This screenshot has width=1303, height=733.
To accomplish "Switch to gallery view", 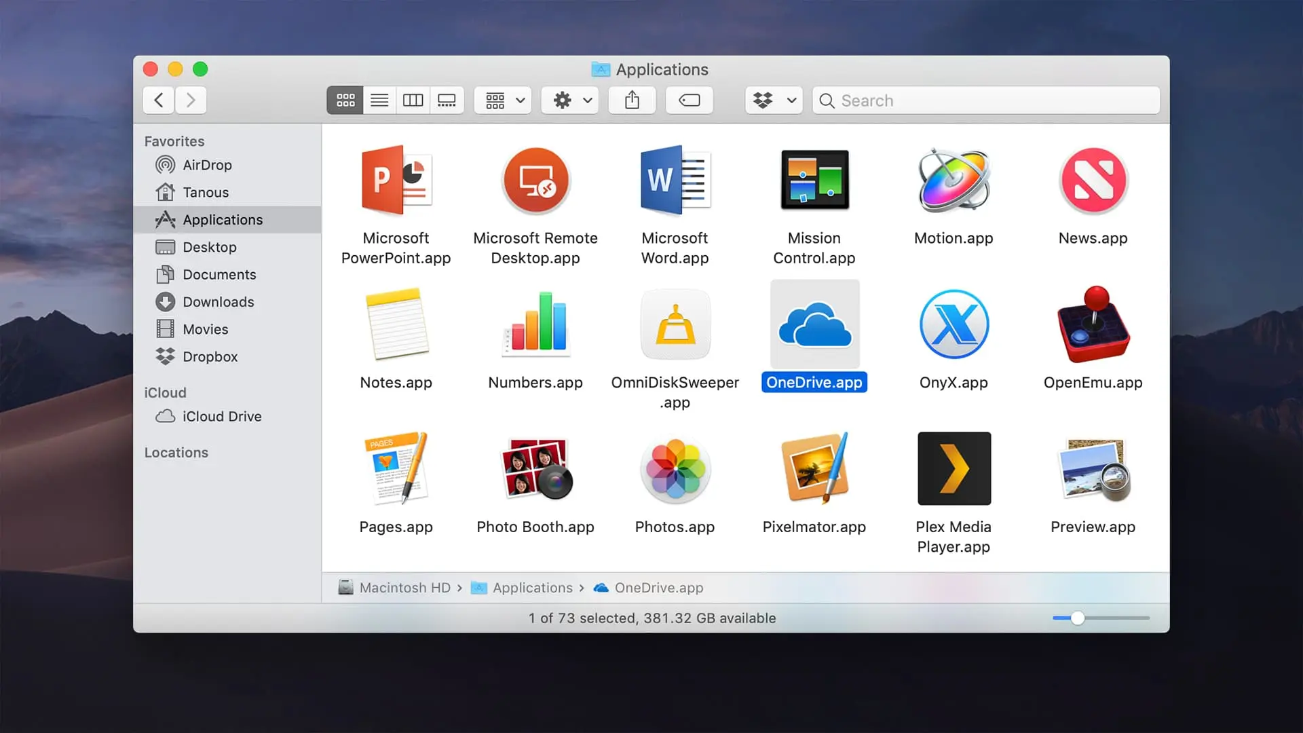I will tap(447, 100).
